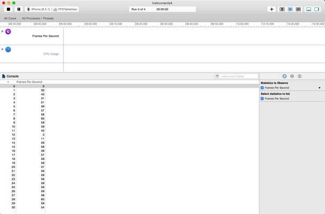The width and height of the screenshot is (325, 214).
Task: Expand the Frames Per Second instrument track
Action: 2,31
